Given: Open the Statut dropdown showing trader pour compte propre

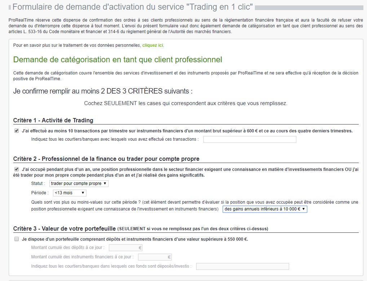Looking at the screenshot, I should (x=79, y=183).
